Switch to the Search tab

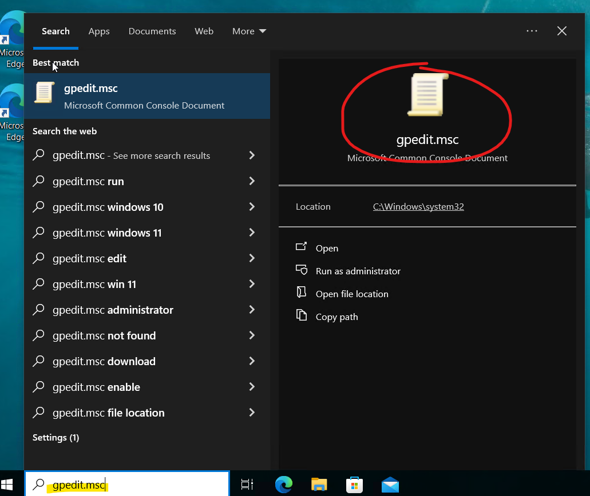point(56,31)
